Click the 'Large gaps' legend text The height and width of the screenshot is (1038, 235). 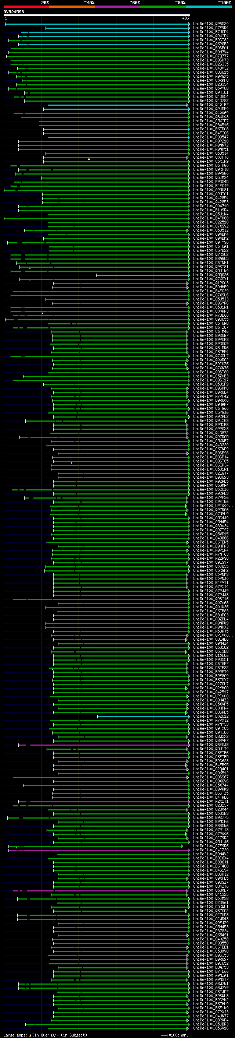pyautogui.click(x=16, y=1035)
